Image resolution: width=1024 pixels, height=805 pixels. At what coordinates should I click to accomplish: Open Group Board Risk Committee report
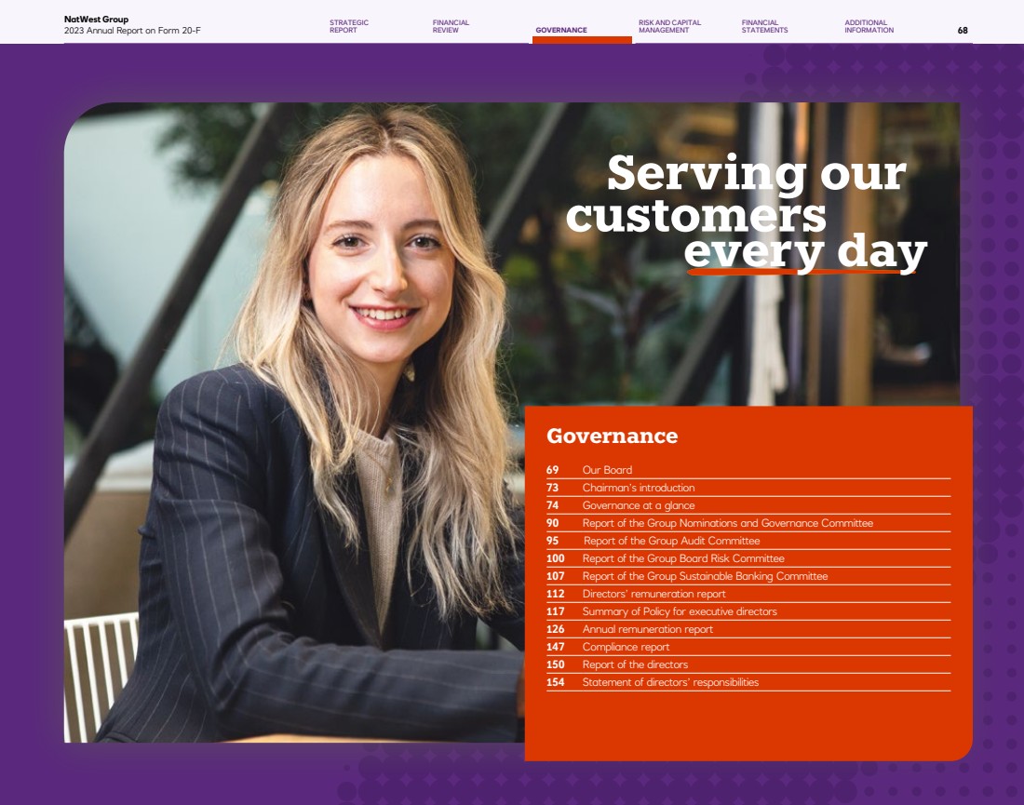pyautogui.click(x=748, y=558)
